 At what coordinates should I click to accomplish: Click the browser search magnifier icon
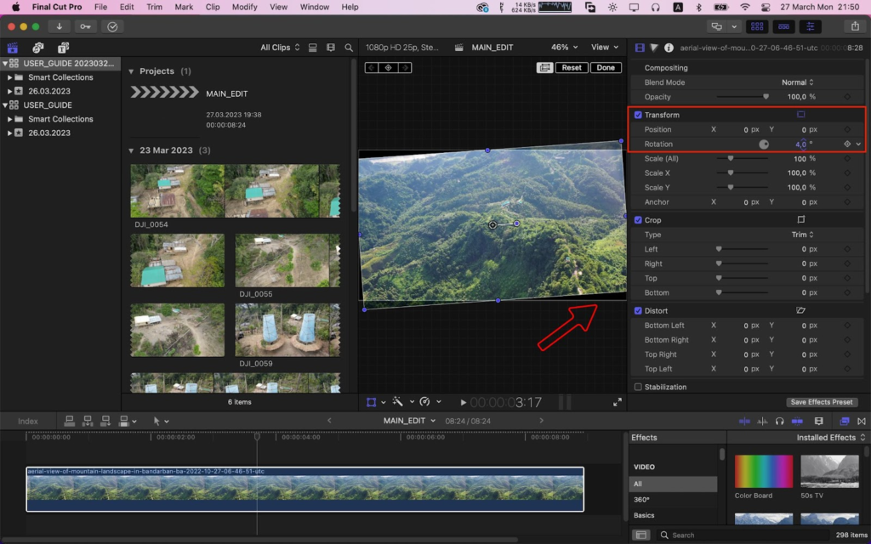[x=349, y=48]
